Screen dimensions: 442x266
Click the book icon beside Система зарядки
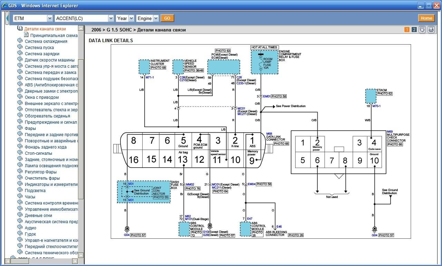pyautogui.click(x=20, y=54)
